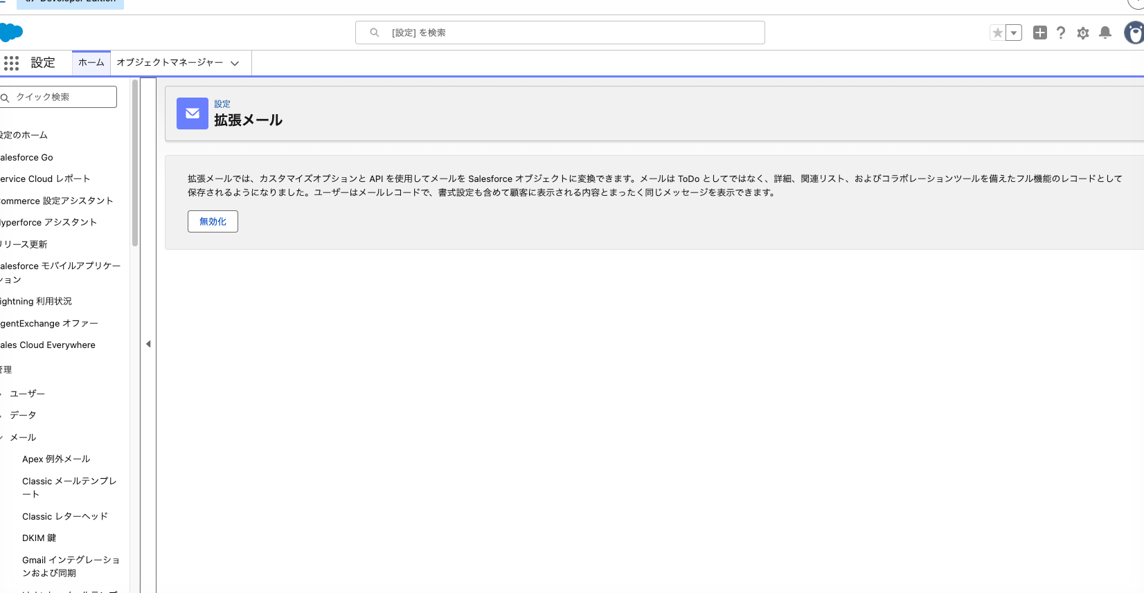Image resolution: width=1144 pixels, height=593 pixels.
Task: Focus the [設定] を検索 search field
Action: pos(560,33)
